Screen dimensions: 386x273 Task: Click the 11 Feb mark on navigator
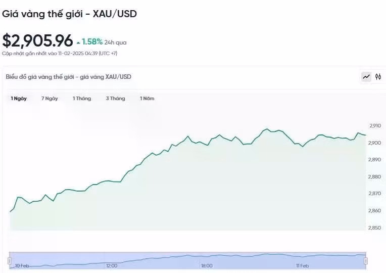tap(303, 265)
